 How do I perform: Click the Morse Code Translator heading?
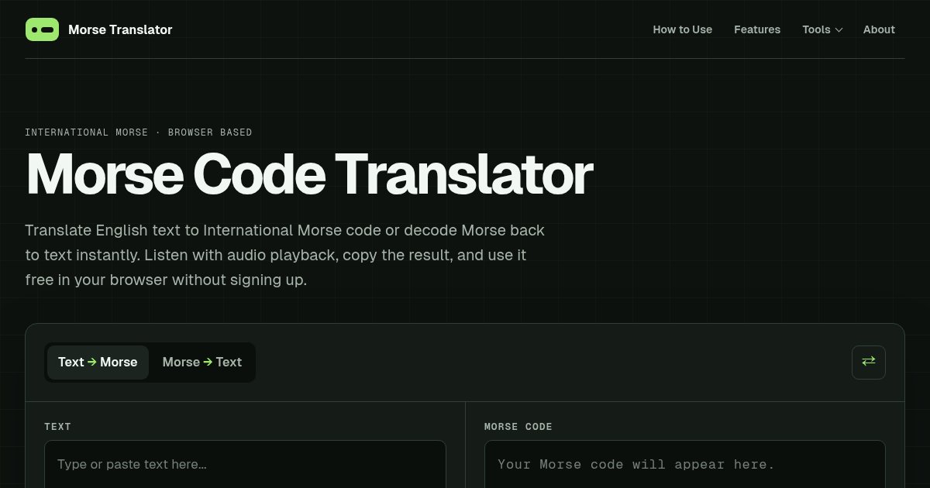(x=309, y=174)
